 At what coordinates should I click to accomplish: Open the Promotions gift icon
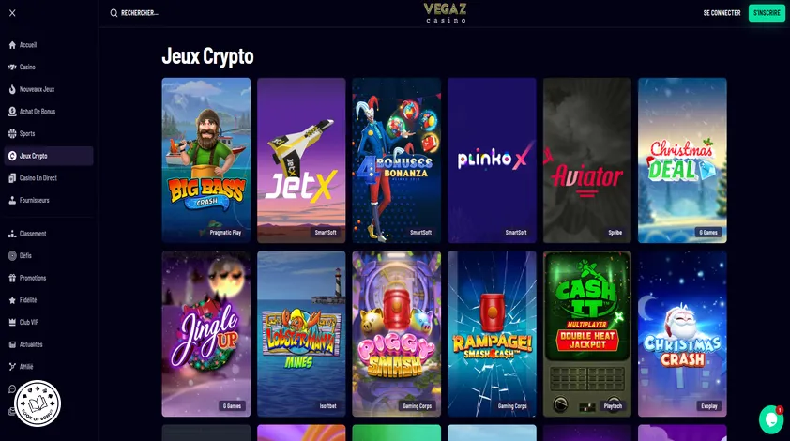pos(12,278)
